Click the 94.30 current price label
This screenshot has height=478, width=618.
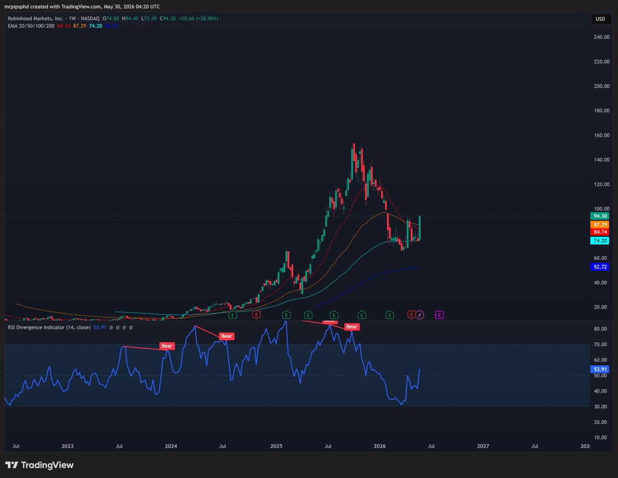pyautogui.click(x=599, y=216)
